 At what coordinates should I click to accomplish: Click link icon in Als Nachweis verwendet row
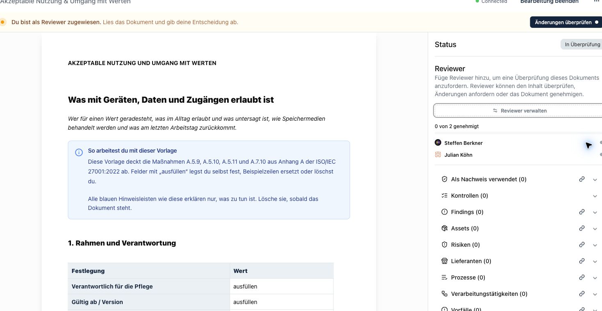tap(581, 179)
